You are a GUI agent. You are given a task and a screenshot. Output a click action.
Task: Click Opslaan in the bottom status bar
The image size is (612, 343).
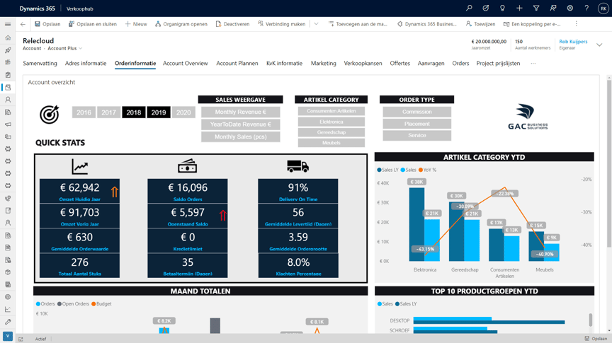[596, 339]
